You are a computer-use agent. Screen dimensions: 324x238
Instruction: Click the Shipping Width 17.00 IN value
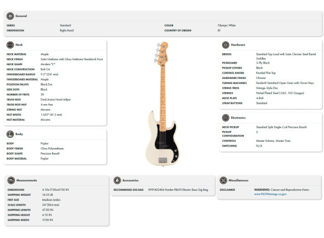48,220
